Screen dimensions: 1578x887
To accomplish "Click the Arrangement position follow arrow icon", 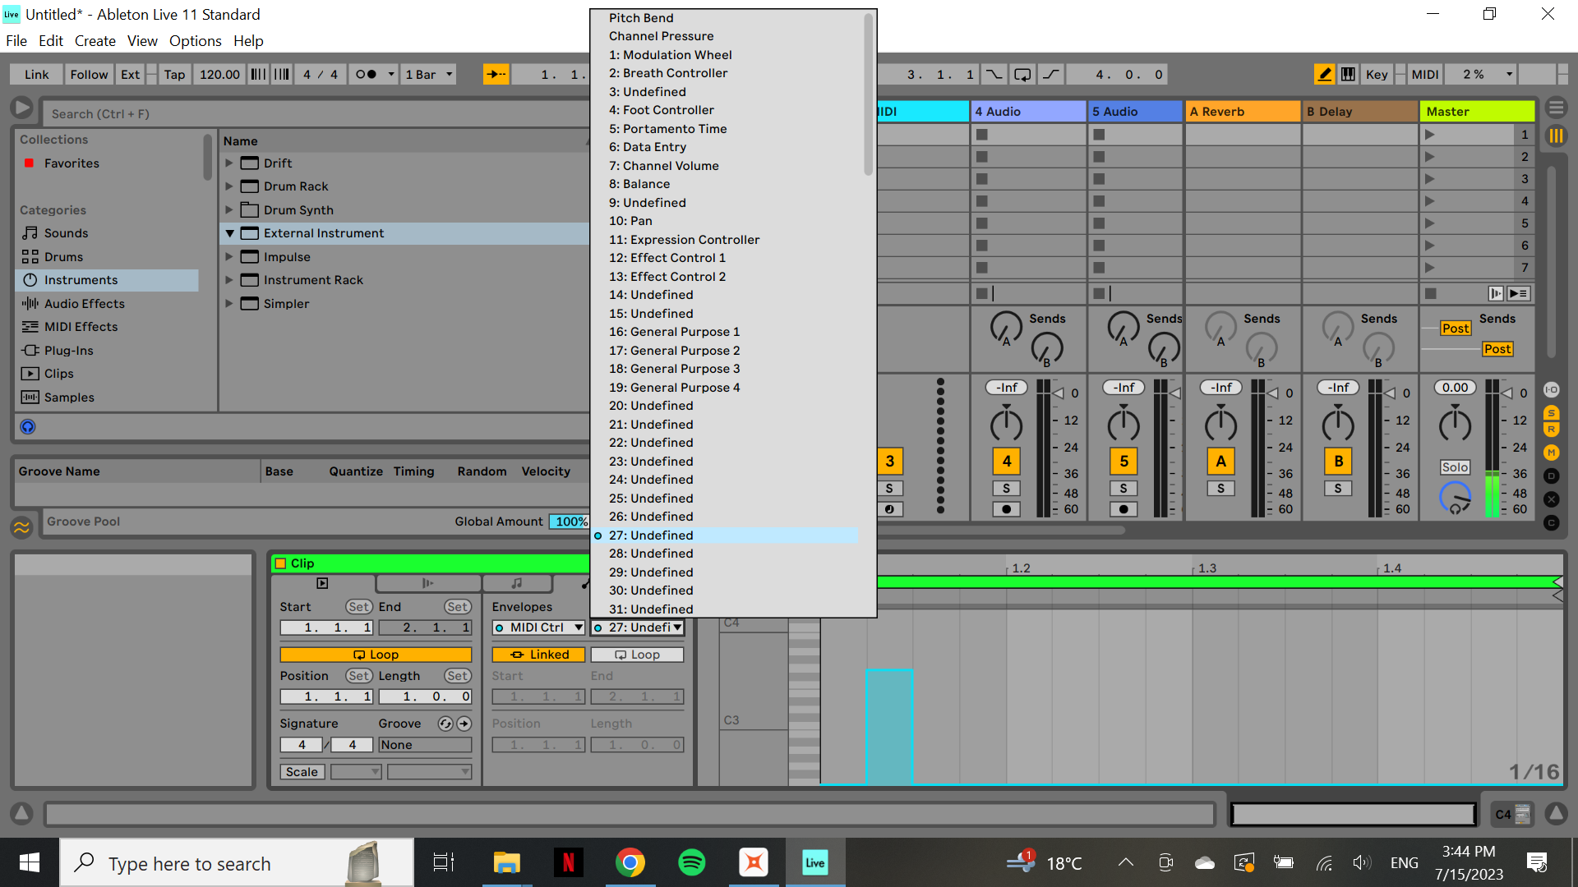I will [496, 74].
